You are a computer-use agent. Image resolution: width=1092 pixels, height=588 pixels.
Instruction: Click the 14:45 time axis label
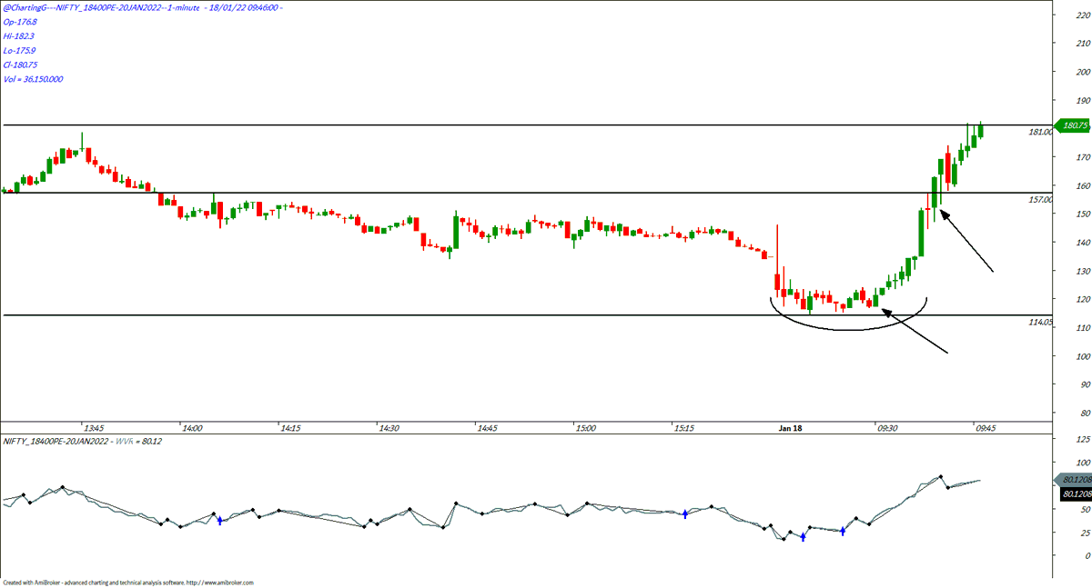(x=487, y=427)
